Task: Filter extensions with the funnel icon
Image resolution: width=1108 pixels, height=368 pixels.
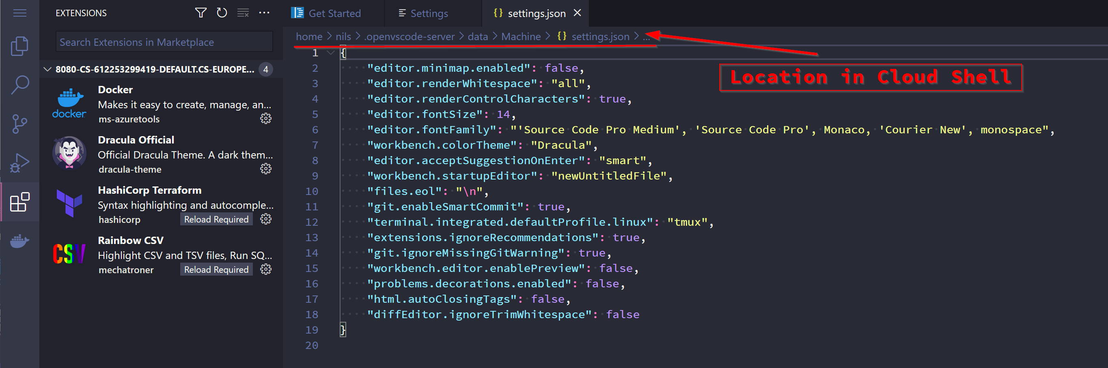Action: tap(200, 13)
